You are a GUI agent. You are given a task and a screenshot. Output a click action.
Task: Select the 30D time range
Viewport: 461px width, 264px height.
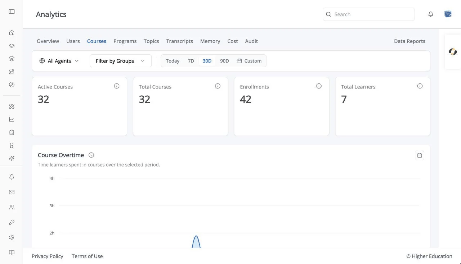pos(207,61)
